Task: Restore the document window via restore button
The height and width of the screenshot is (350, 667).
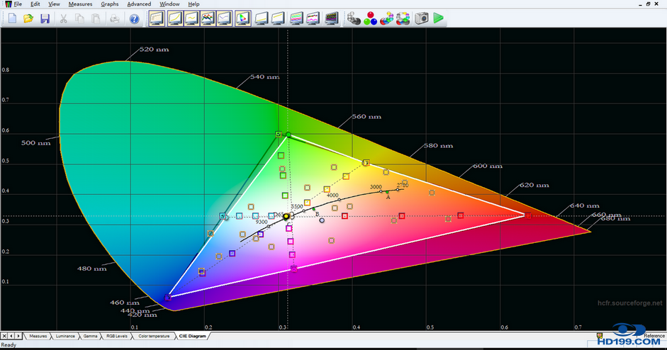Action: 649,4
